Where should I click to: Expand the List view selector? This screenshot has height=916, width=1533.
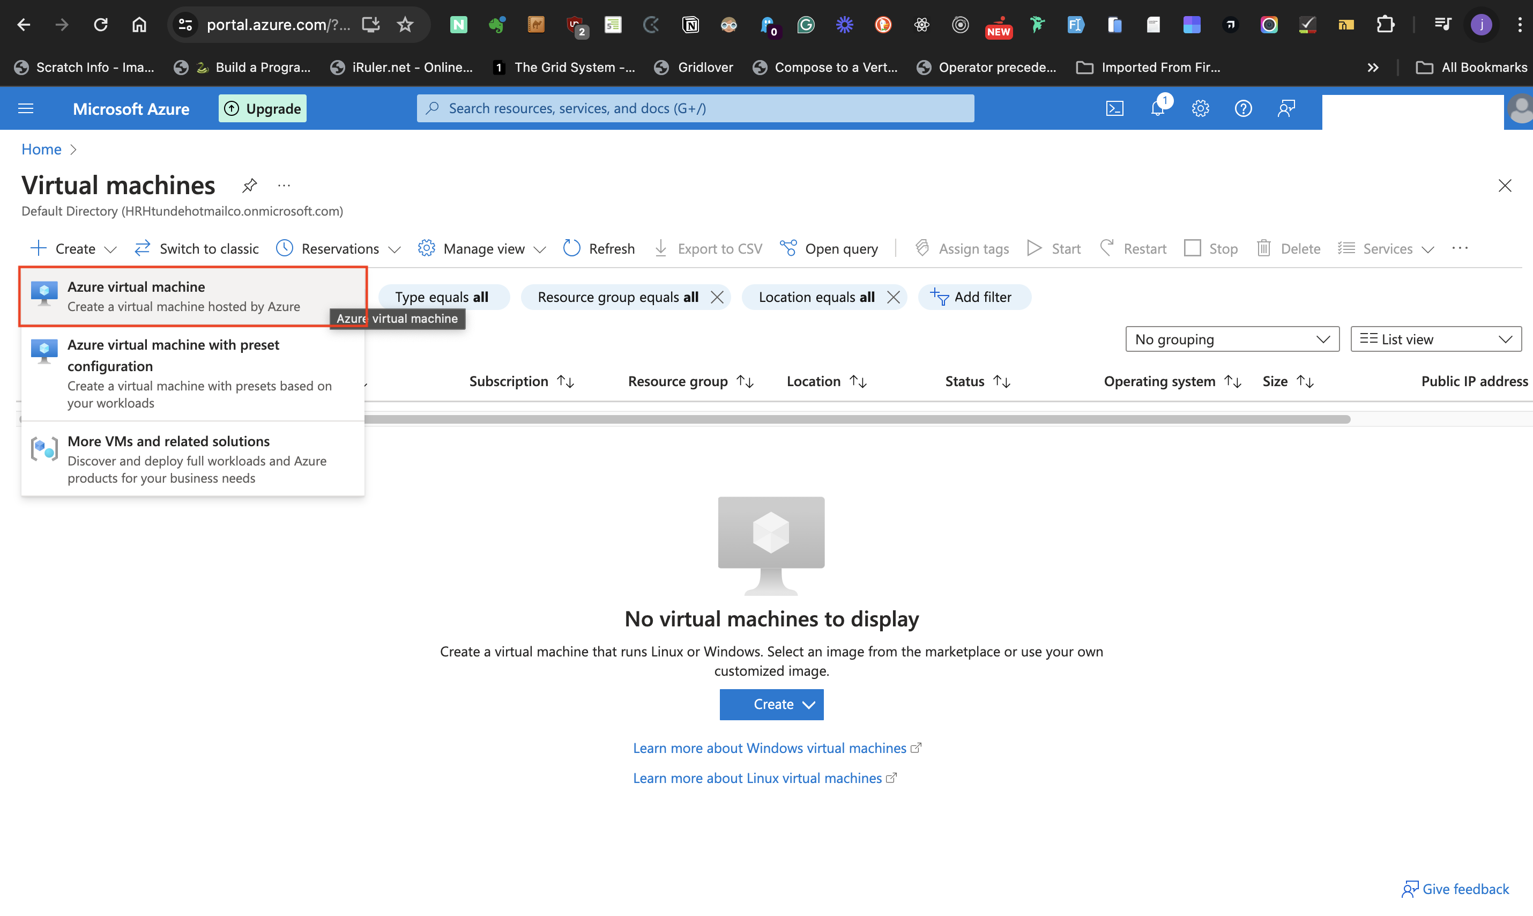(1435, 339)
